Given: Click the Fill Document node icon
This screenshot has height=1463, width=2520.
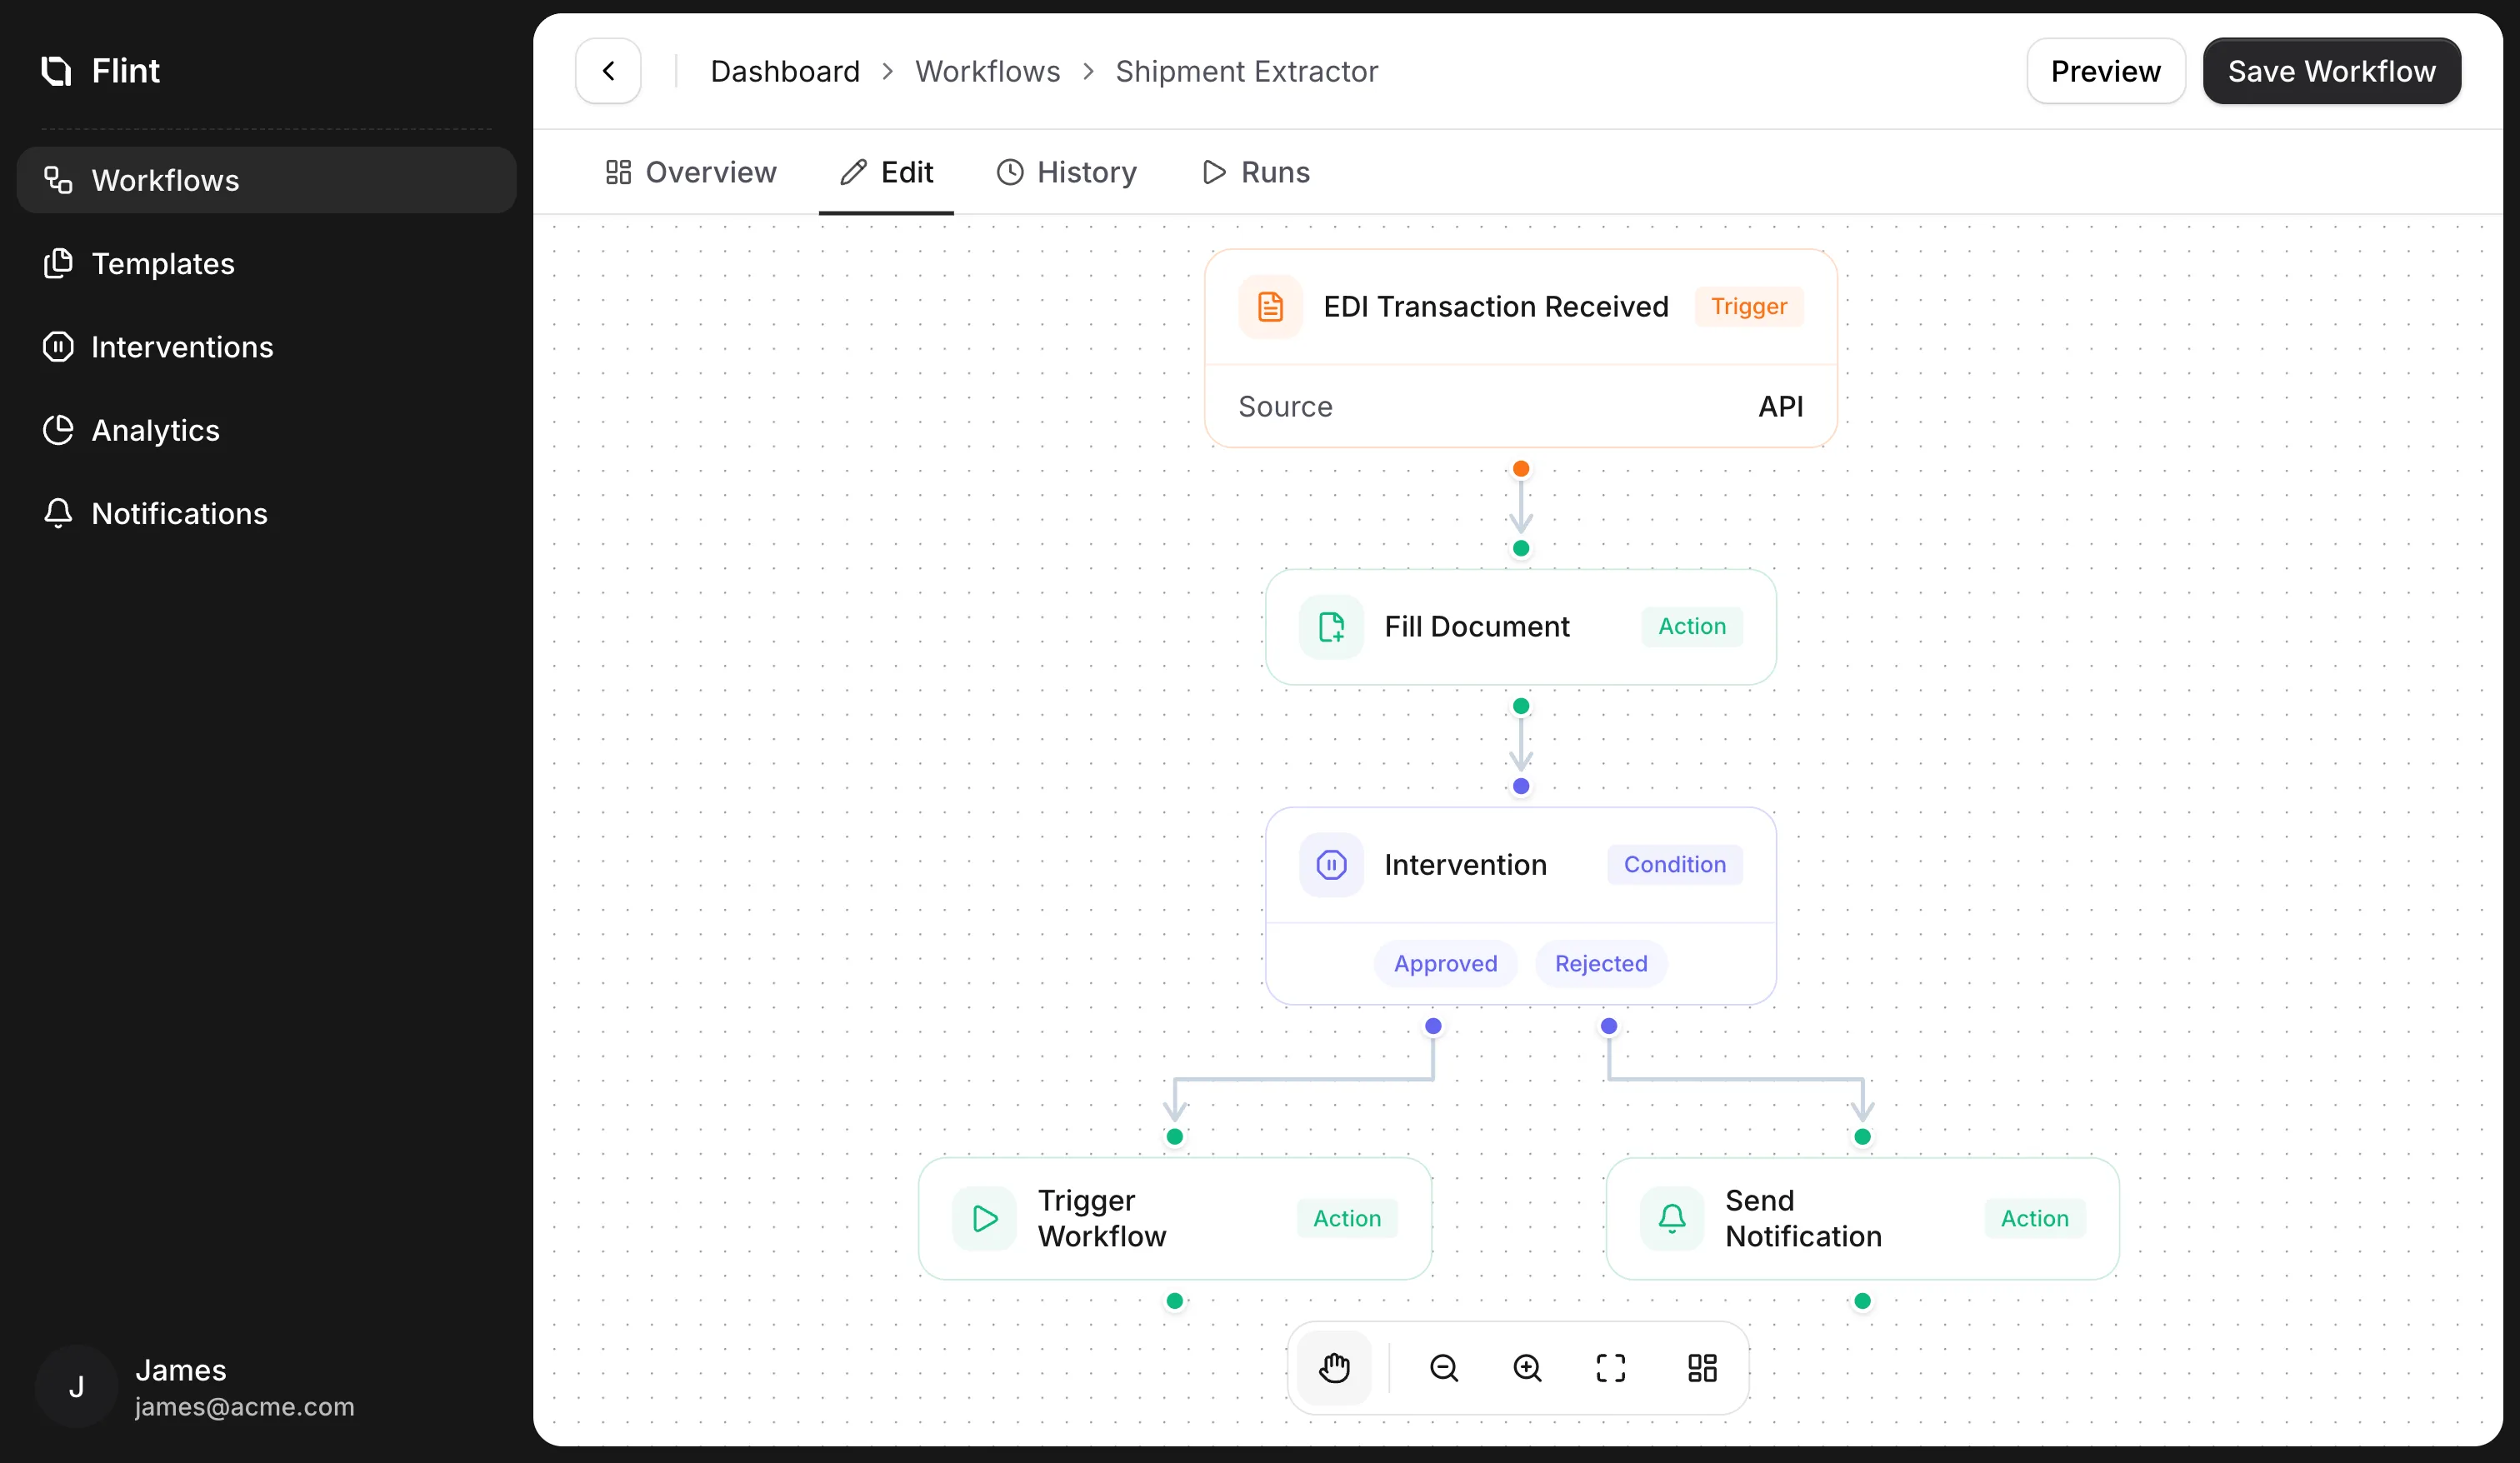Looking at the screenshot, I should click(1331, 627).
